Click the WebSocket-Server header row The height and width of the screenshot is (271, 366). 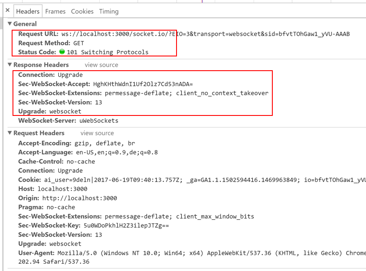68,121
